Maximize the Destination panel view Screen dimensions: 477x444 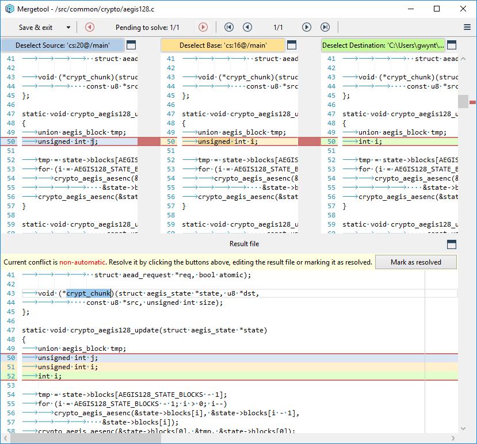(452, 44)
